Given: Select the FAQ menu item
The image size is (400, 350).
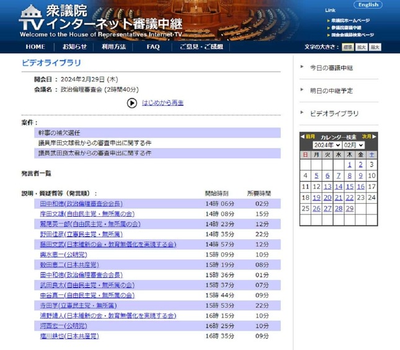Looking at the screenshot, I should pos(153,47).
